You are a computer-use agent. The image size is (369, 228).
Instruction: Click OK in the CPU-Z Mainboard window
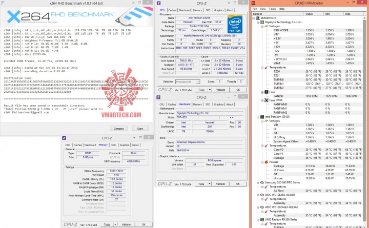(x=238, y=184)
